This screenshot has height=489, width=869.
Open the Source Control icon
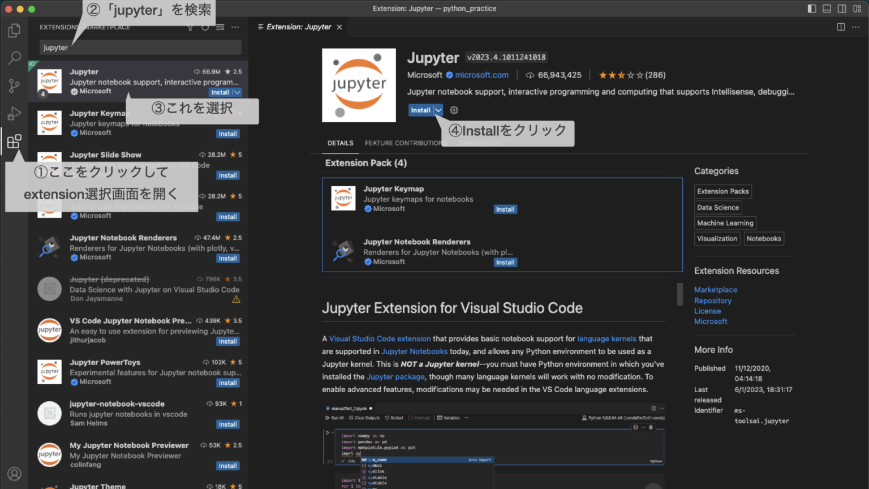coord(14,86)
